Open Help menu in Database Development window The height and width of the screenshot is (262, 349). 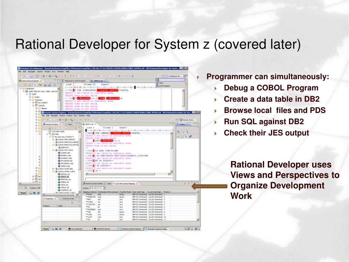coord(67,72)
